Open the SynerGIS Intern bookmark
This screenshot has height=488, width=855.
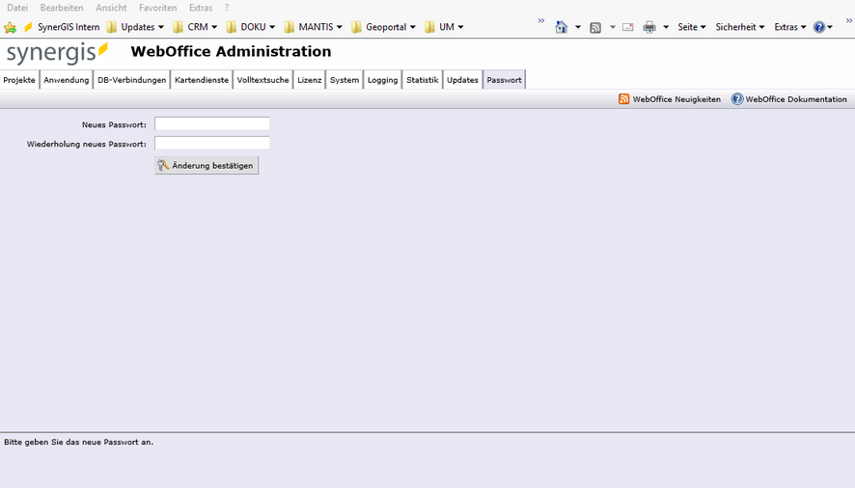point(62,27)
